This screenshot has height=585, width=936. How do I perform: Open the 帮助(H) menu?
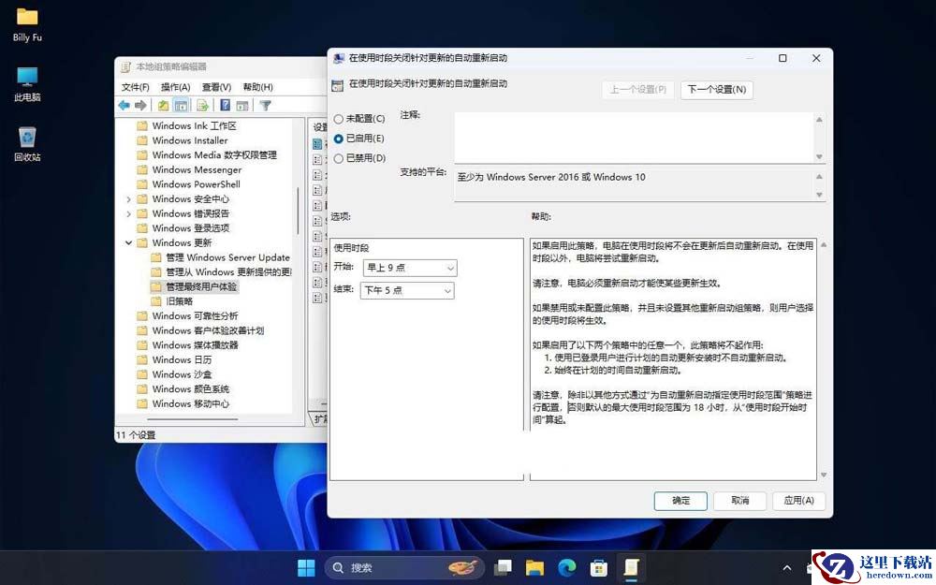[x=258, y=87]
